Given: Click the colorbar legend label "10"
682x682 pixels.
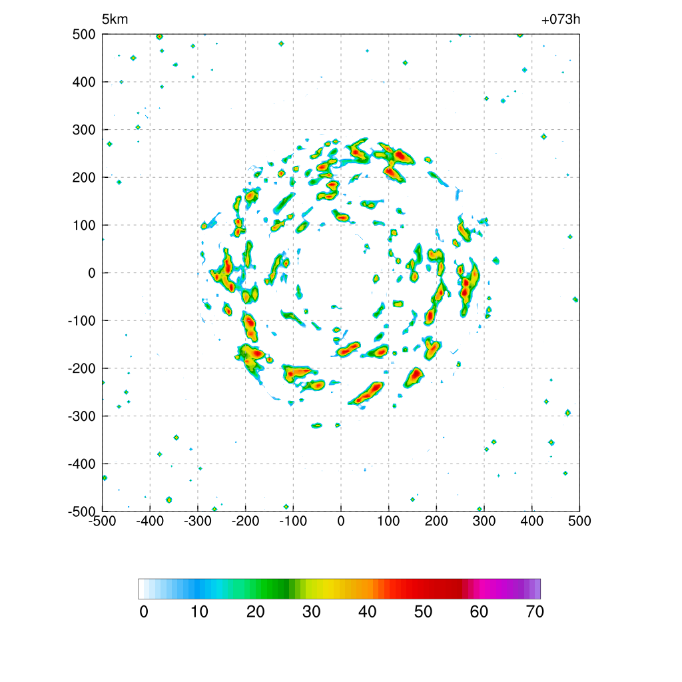Looking at the screenshot, I should click(200, 612).
